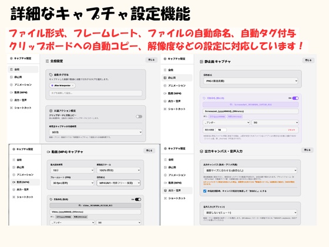
Task: Open the 30 fps frame rate dropdown
Action: click(x=72, y=183)
